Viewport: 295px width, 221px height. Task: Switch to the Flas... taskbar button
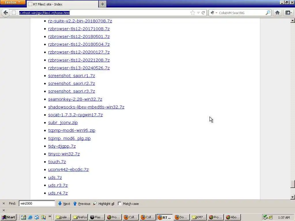97,217
